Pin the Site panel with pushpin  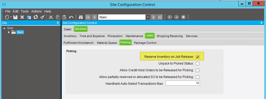[58, 23]
